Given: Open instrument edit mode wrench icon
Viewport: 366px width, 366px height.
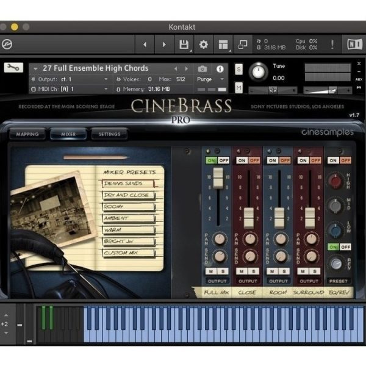Looking at the screenshot, I should pos(13,68).
